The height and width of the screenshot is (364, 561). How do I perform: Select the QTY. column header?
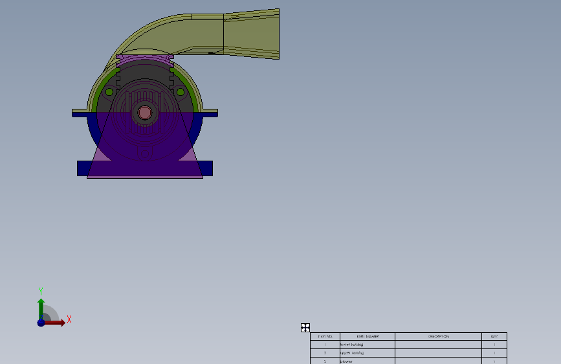494,336
